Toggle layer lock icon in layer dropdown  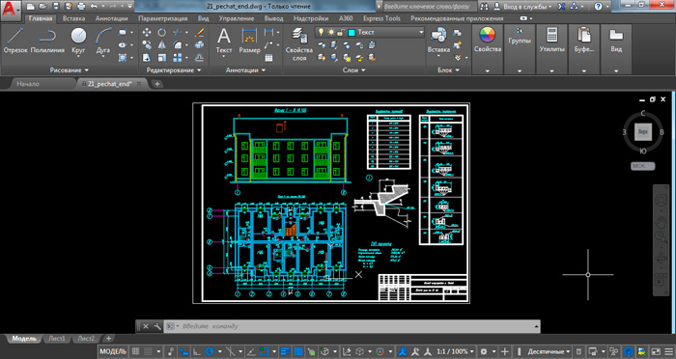tap(342, 32)
